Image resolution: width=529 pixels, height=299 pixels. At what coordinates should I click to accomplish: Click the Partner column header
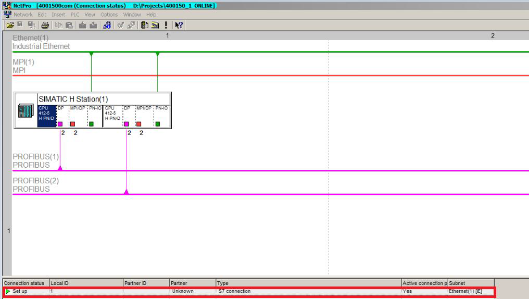pyautogui.click(x=193, y=283)
